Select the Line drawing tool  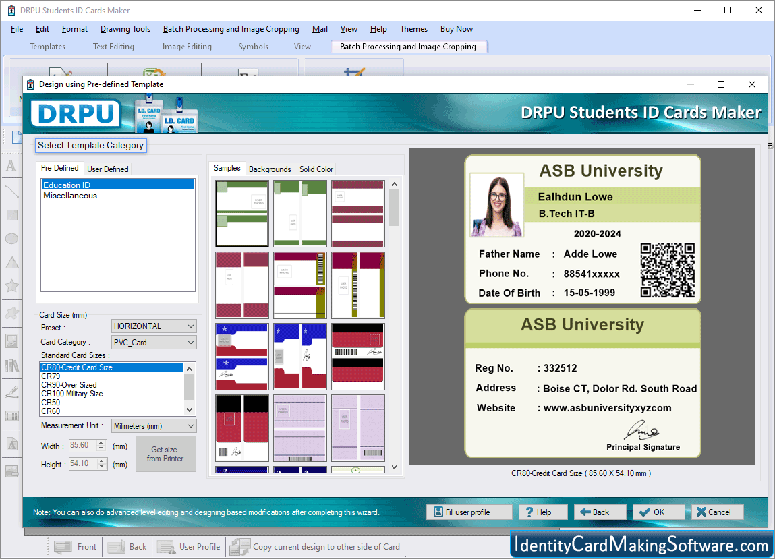[11, 191]
